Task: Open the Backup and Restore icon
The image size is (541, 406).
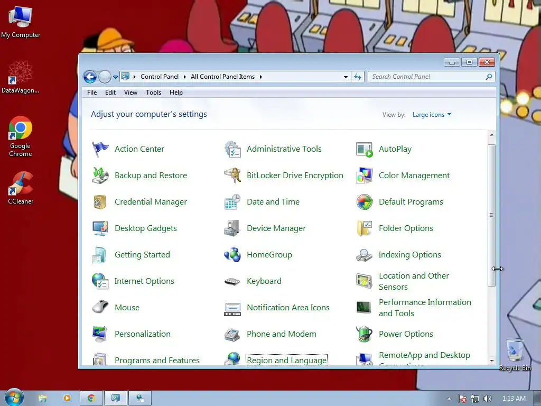Action: pos(100,176)
